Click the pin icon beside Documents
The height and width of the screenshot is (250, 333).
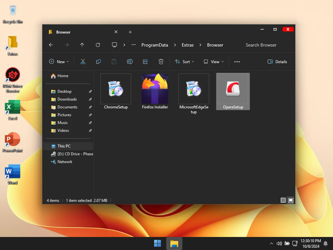tap(90, 107)
